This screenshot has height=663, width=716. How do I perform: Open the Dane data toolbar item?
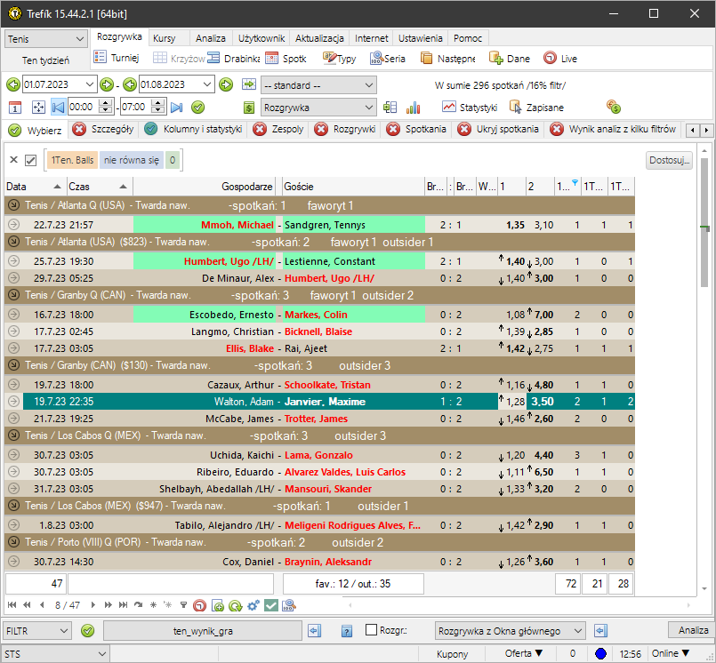tap(509, 59)
